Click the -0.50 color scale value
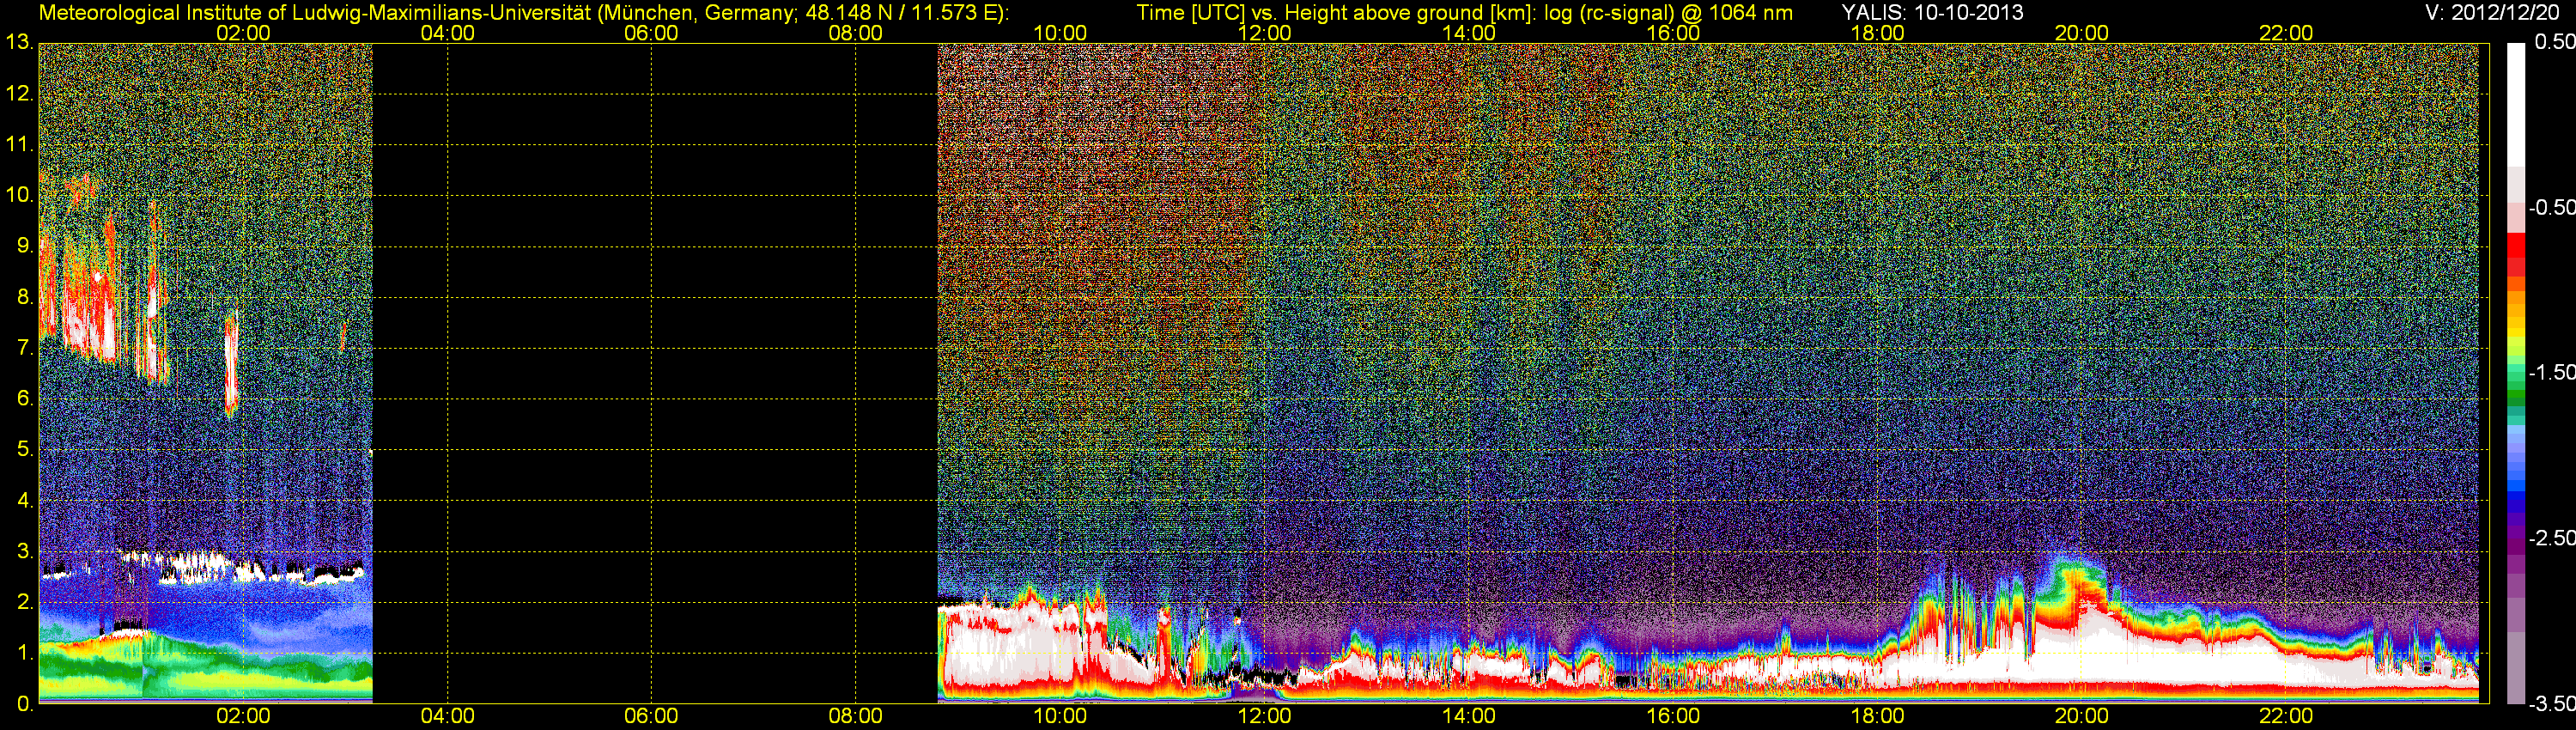The height and width of the screenshot is (730, 2576). pyautogui.click(x=2551, y=207)
